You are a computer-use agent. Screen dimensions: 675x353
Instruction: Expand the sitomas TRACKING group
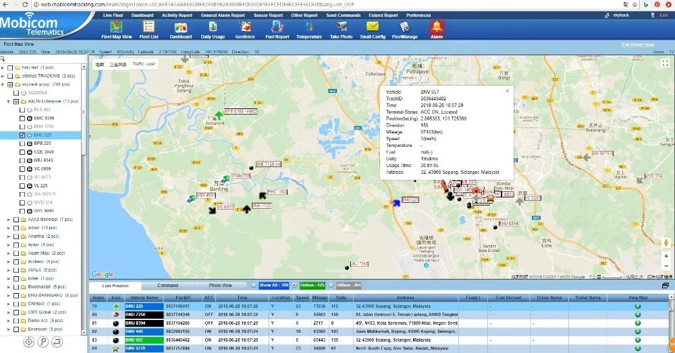pyautogui.click(x=3, y=76)
